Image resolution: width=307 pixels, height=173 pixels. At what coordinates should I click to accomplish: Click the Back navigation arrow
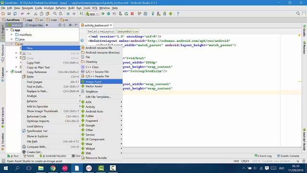click(x=68, y=13)
